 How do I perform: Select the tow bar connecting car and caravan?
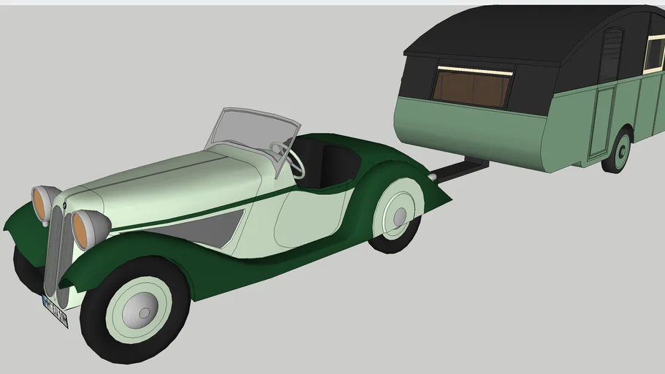tap(459, 169)
